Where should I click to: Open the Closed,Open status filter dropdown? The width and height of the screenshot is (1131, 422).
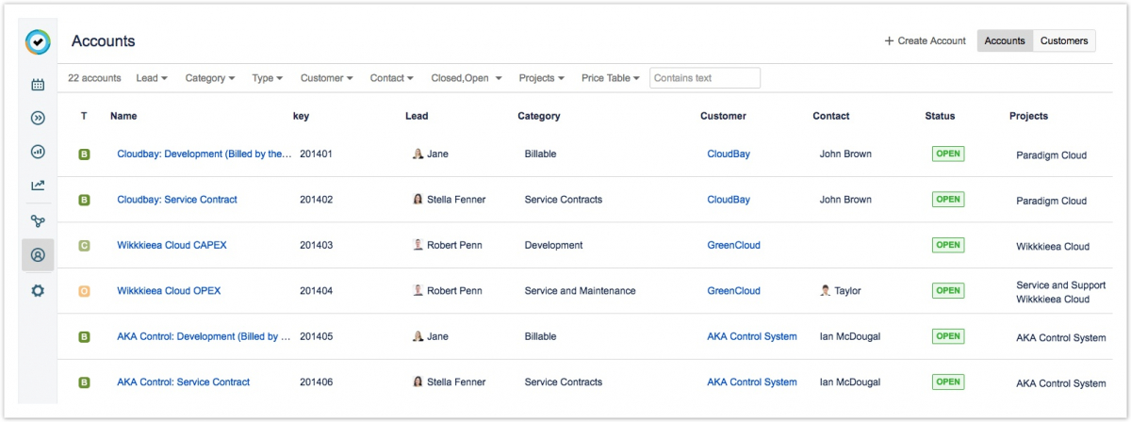coord(466,78)
